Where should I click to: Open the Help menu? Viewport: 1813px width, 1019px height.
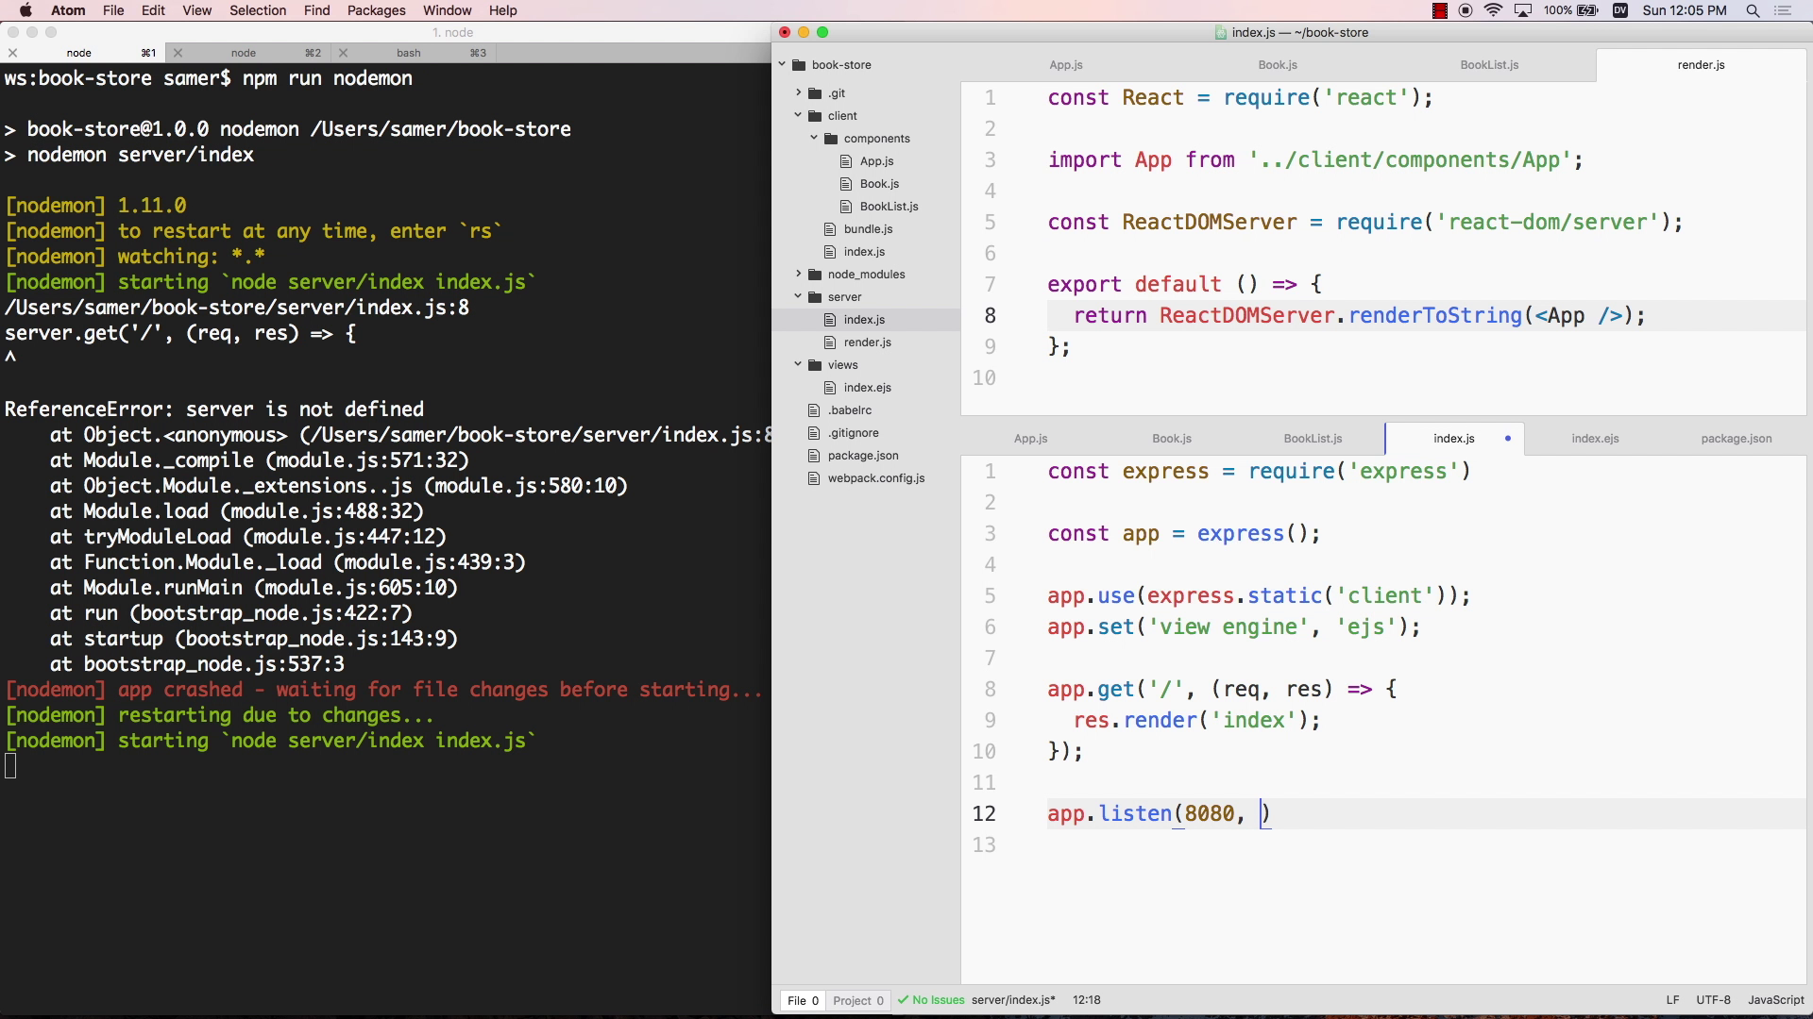pyautogui.click(x=502, y=10)
